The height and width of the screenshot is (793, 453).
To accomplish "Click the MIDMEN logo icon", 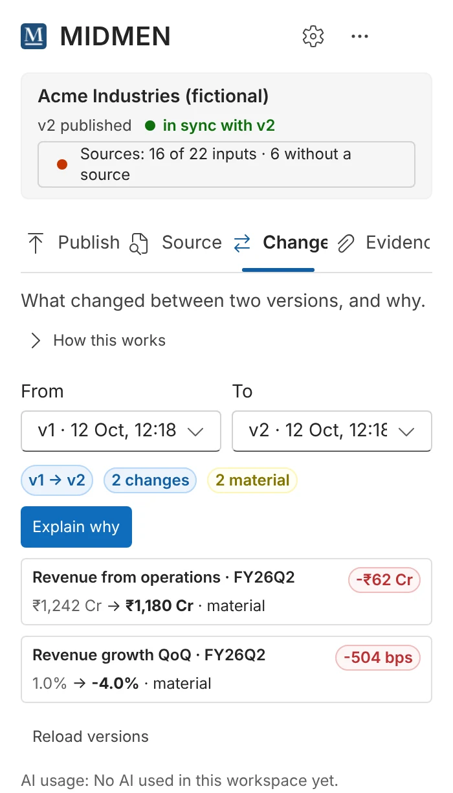I will point(34,36).
